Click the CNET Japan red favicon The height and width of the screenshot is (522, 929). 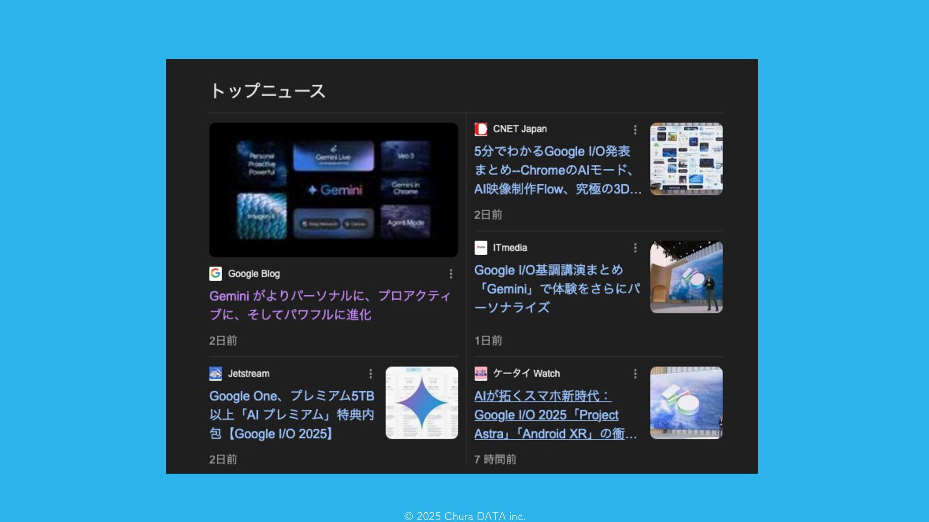480,129
